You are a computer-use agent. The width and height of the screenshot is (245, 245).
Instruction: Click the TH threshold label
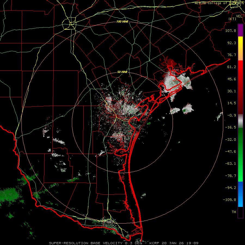tap(234, 212)
